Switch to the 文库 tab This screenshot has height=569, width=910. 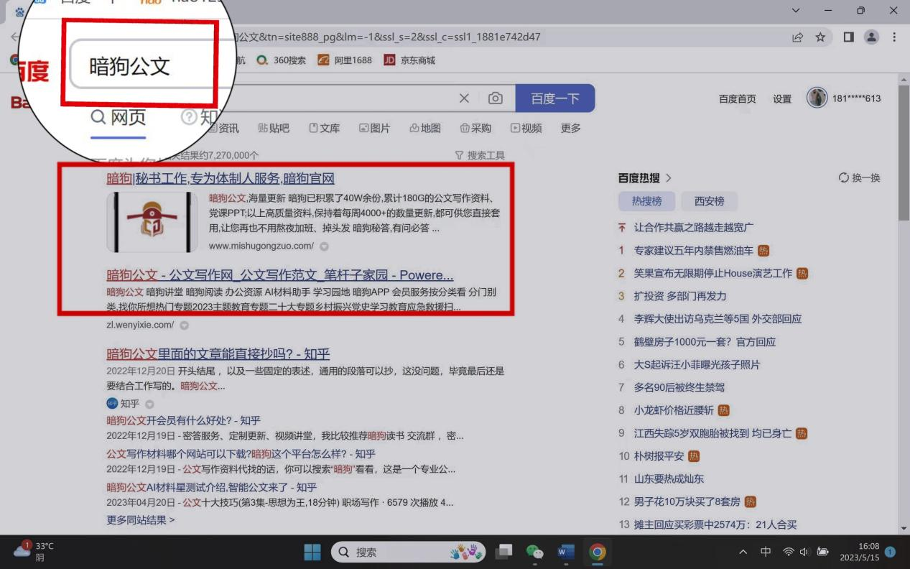click(x=324, y=129)
